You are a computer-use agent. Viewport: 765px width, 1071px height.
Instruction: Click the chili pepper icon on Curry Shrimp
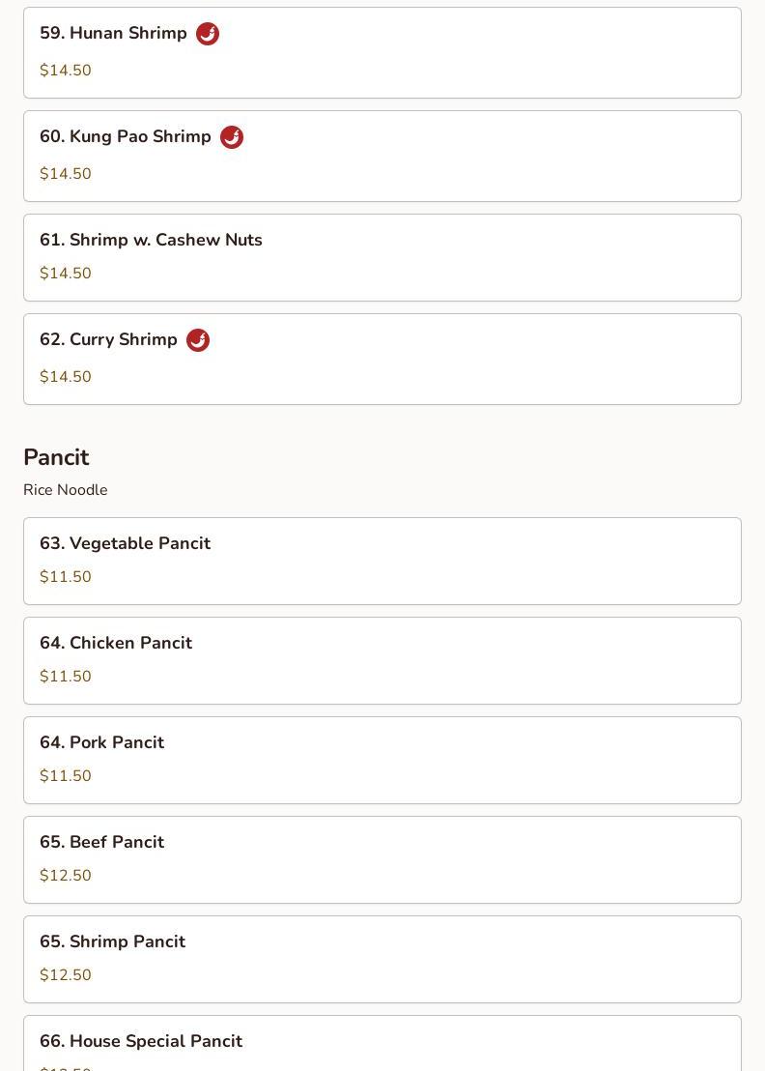point(198,340)
